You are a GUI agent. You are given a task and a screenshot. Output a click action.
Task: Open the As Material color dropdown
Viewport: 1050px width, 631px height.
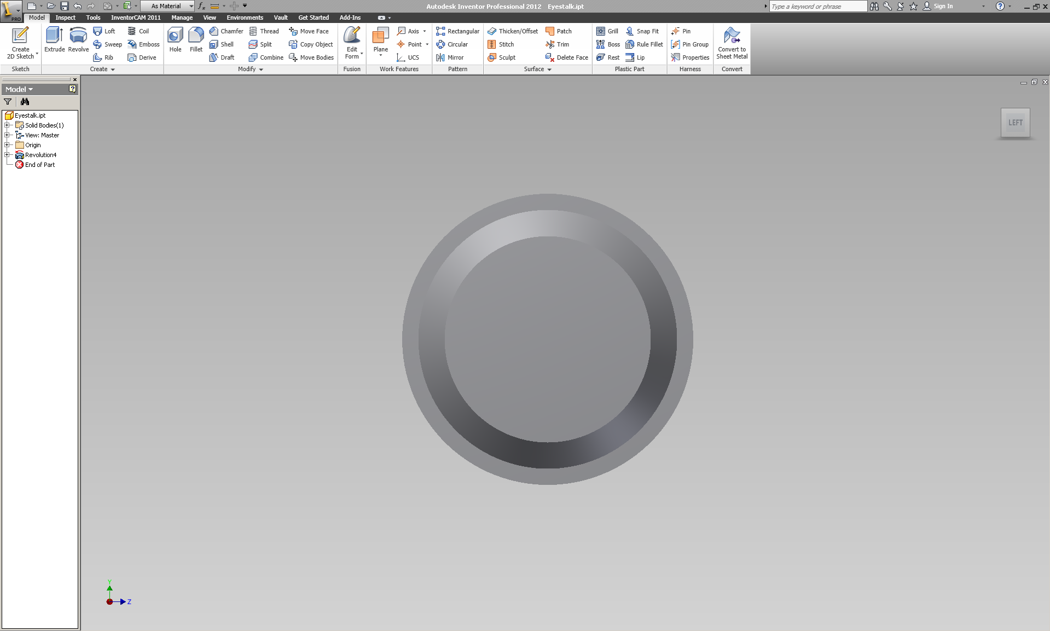tap(167, 6)
